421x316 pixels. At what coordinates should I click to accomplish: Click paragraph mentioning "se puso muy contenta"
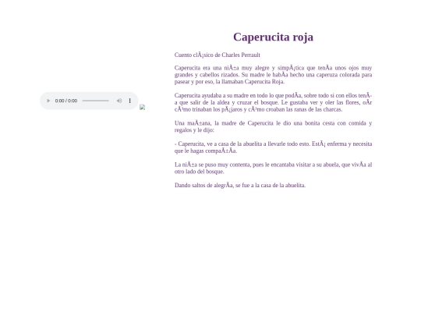[x=273, y=168]
